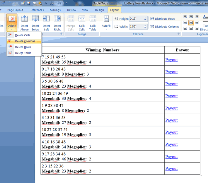This screenshot has width=208, height=183.
Task: Open Rows & Columns group dialog launcher
Action: tap(62, 34)
